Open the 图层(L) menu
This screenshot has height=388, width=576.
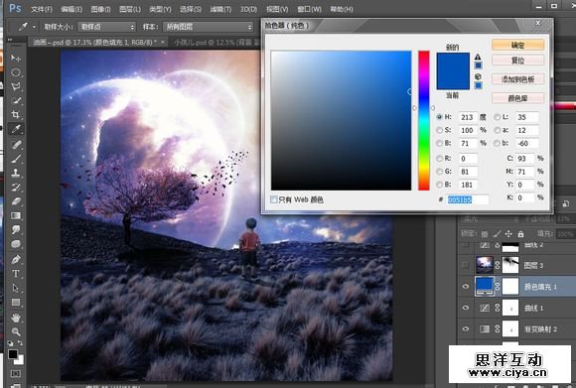pyautogui.click(x=130, y=9)
